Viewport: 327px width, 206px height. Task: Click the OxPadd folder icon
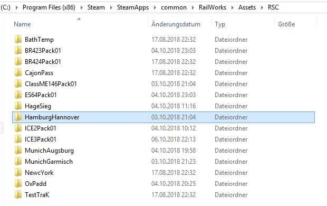click(x=18, y=183)
